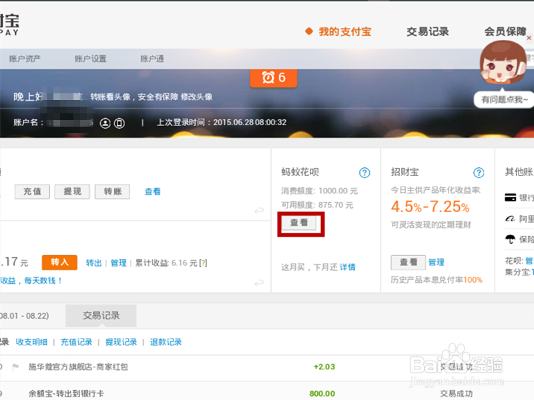The height and width of the screenshot is (400, 534).
Task: Click the last login time 2015.06.28 text
Action: click(222, 123)
